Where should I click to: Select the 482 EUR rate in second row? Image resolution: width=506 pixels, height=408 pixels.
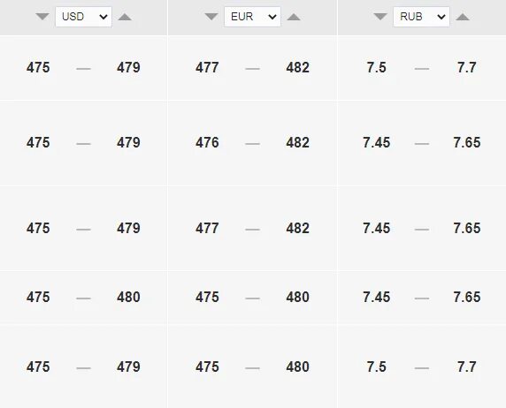click(x=297, y=142)
